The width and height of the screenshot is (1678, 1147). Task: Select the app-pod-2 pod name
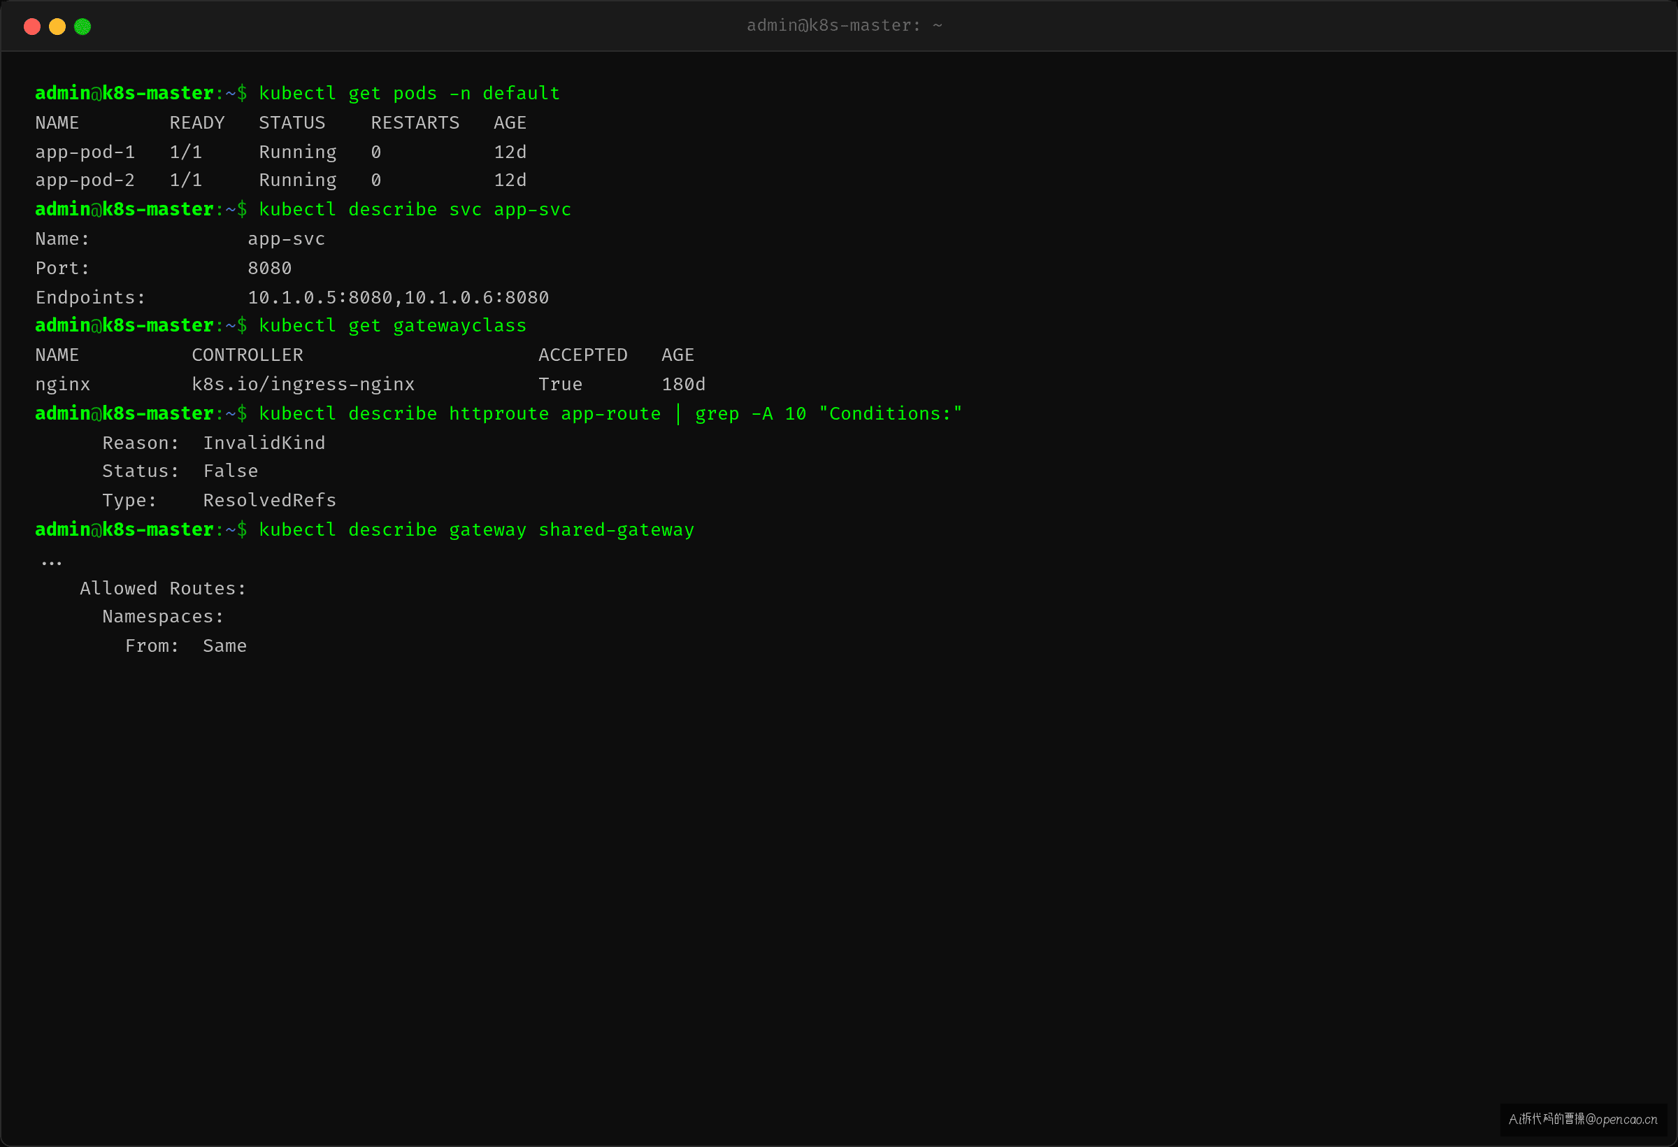pos(85,180)
